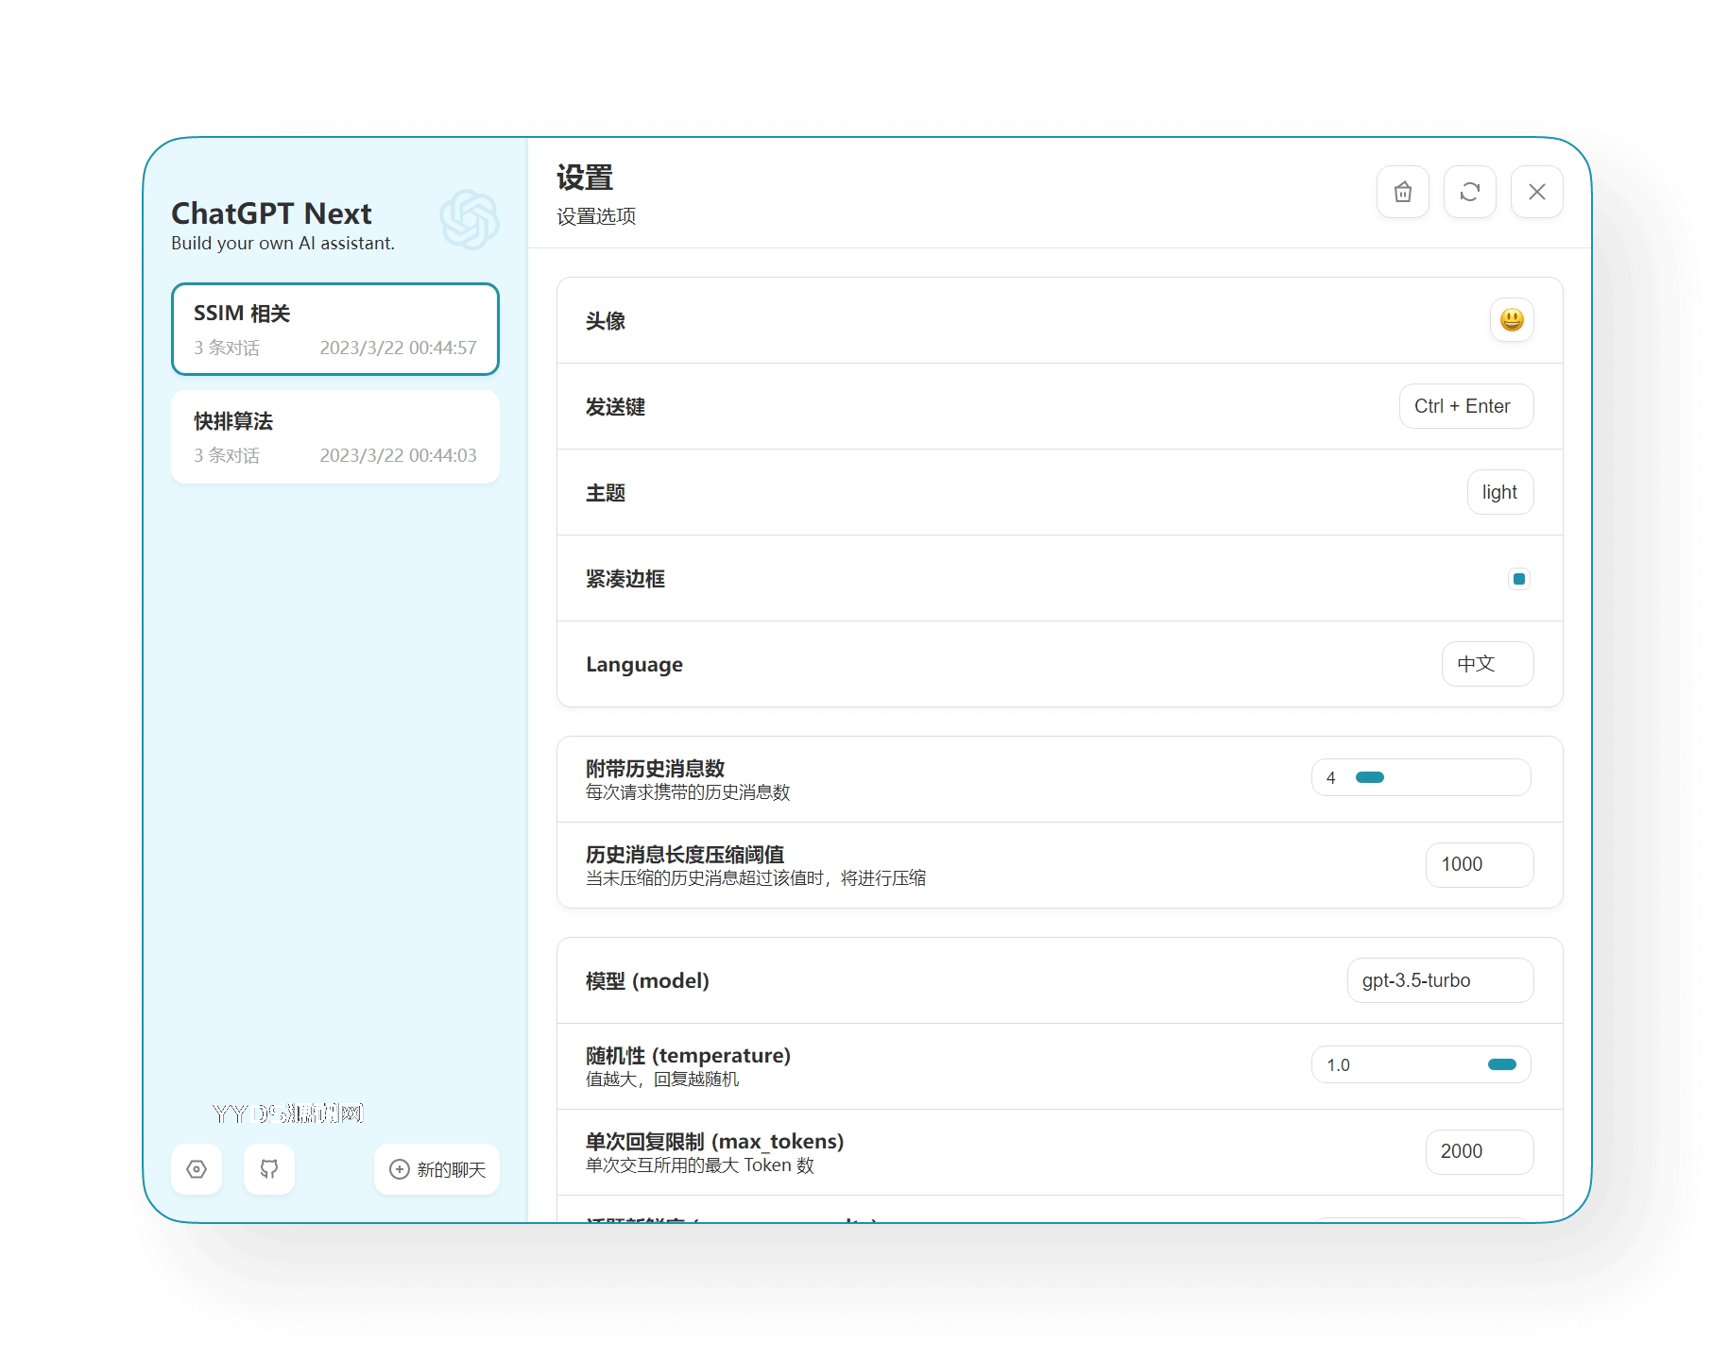Click the 头像 label
Screen dimensions: 1729x1360
pyautogui.click(x=606, y=321)
